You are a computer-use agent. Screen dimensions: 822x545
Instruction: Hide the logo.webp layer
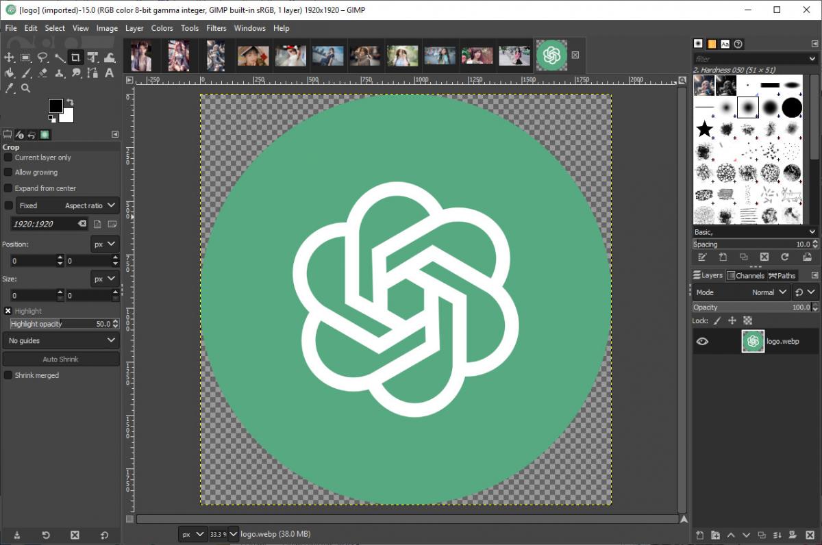(x=702, y=341)
